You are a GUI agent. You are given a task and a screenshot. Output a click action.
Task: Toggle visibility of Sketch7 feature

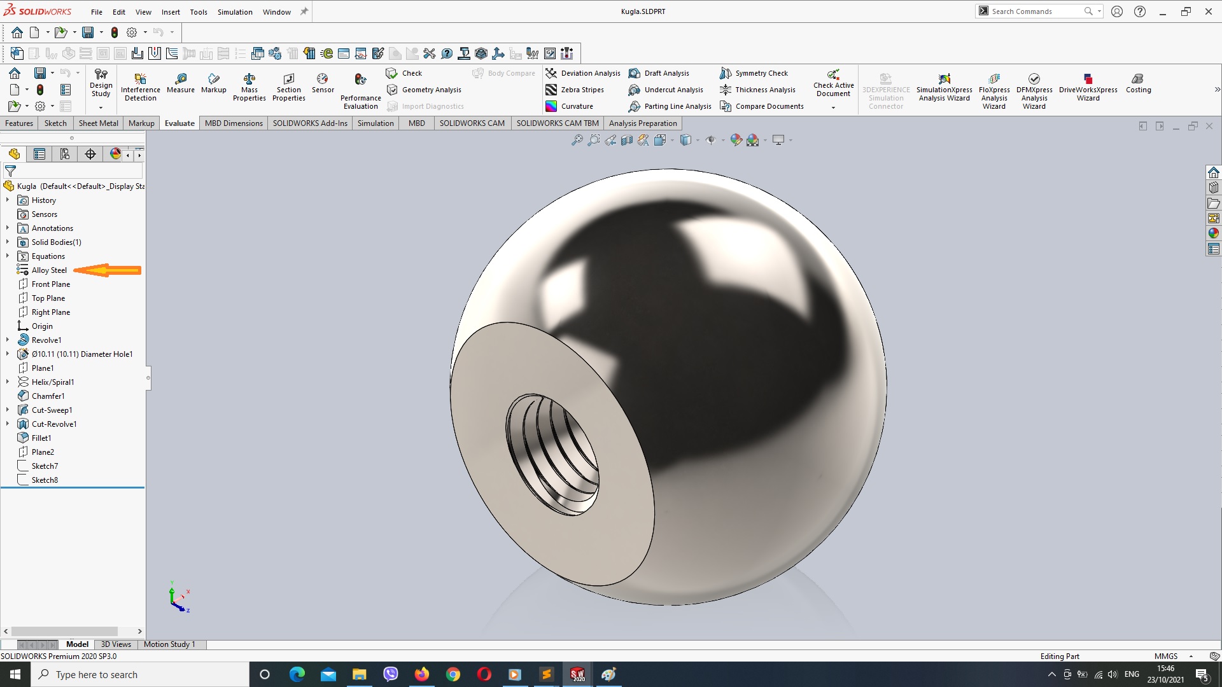click(x=44, y=466)
